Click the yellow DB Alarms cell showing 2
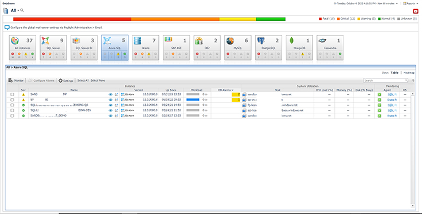 click(x=236, y=94)
